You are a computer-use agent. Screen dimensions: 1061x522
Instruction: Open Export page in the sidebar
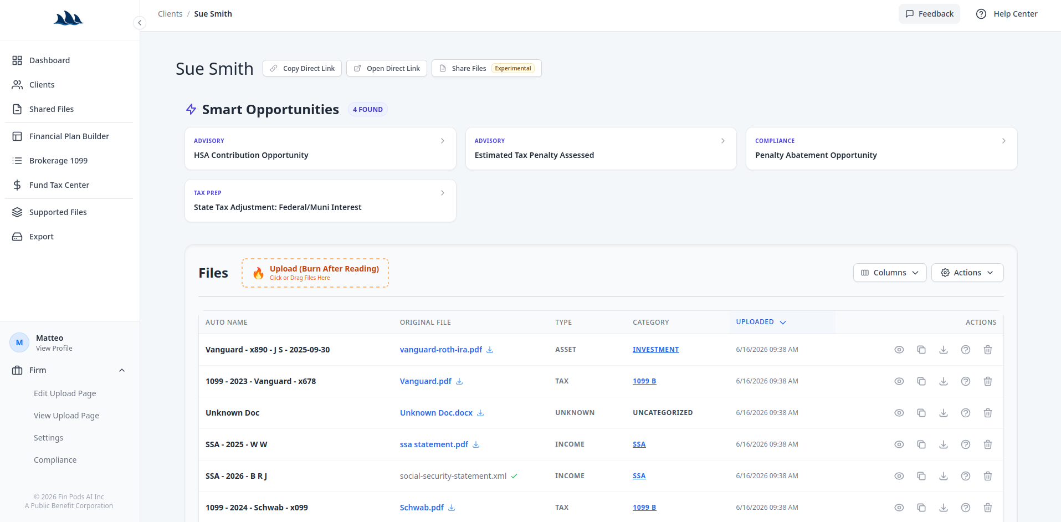coord(69,237)
